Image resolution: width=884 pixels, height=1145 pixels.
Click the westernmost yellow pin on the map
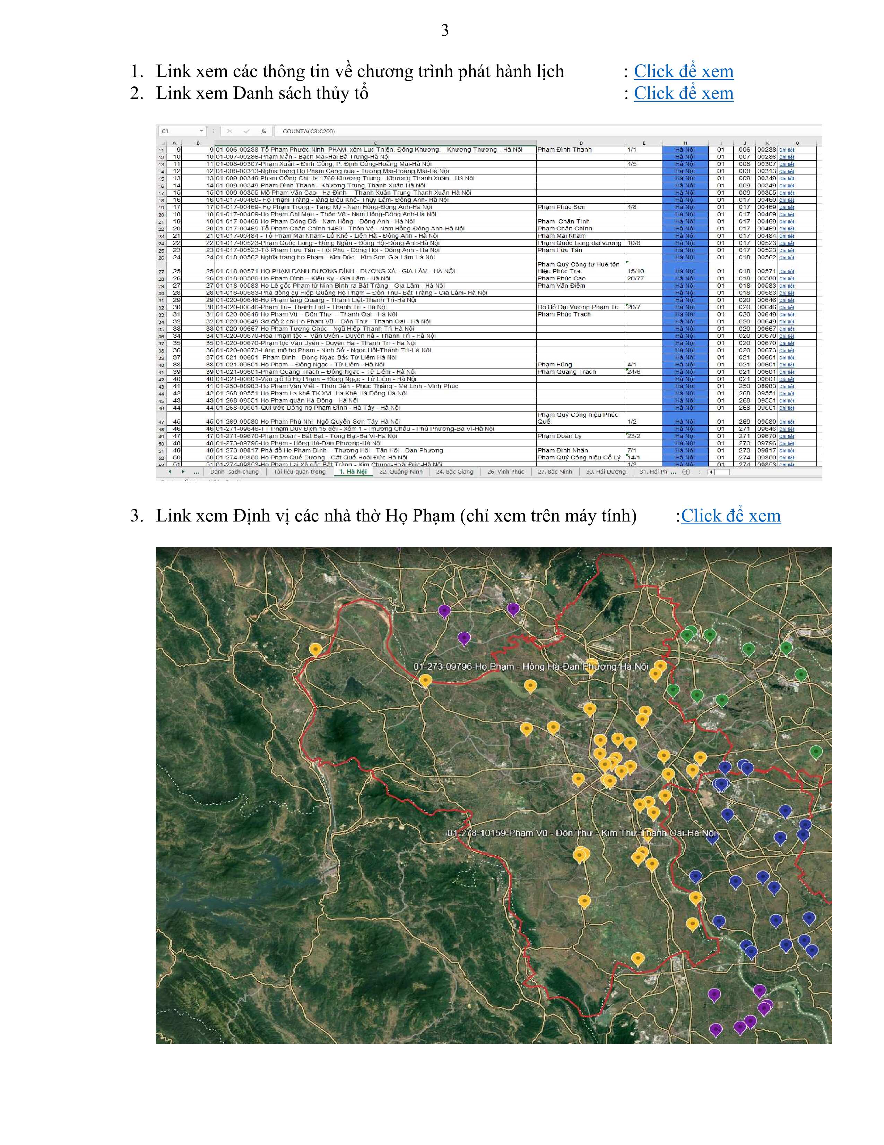pyautogui.click(x=315, y=649)
